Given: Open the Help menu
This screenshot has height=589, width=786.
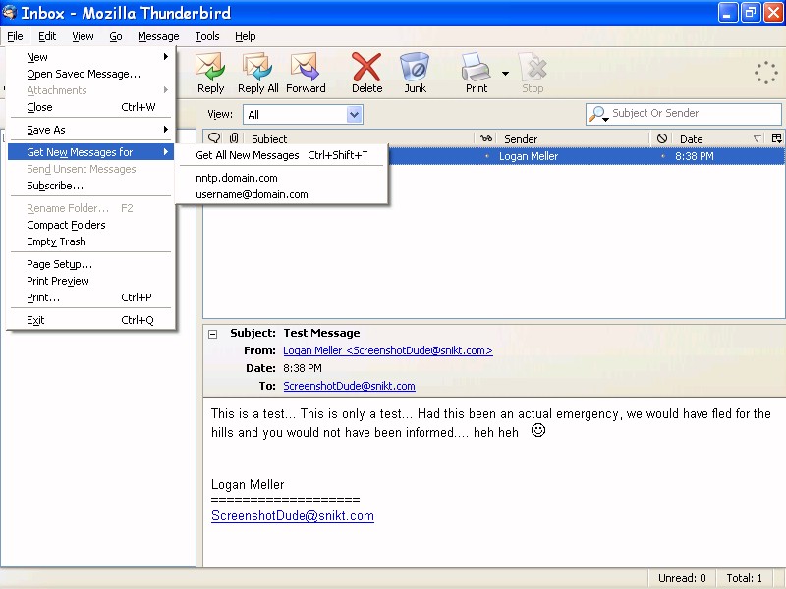Looking at the screenshot, I should (x=245, y=36).
